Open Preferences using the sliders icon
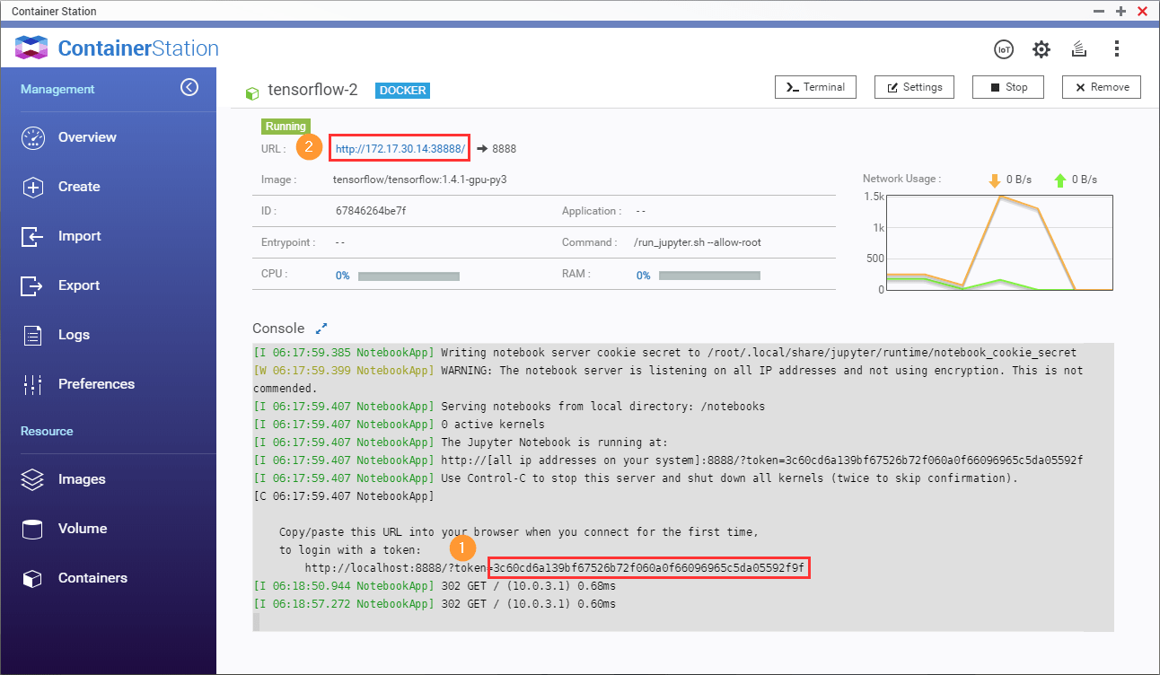1160x675 pixels. point(31,383)
